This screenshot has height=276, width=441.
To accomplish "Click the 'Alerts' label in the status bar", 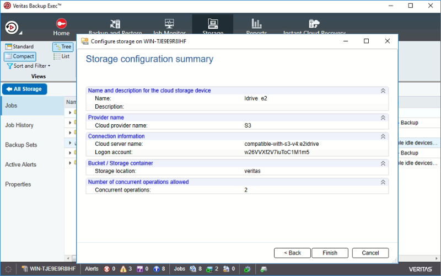I will tap(92, 269).
